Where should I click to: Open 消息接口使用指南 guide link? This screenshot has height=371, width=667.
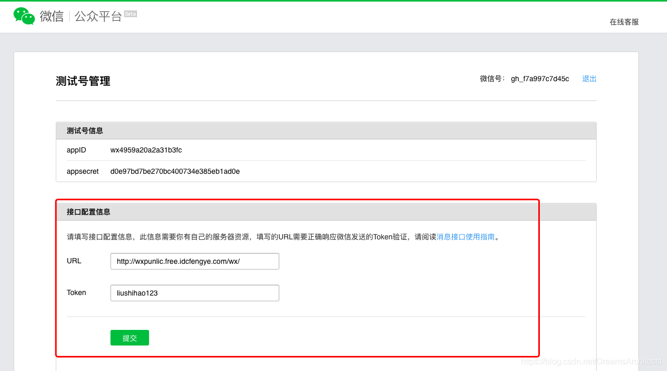pyautogui.click(x=466, y=237)
